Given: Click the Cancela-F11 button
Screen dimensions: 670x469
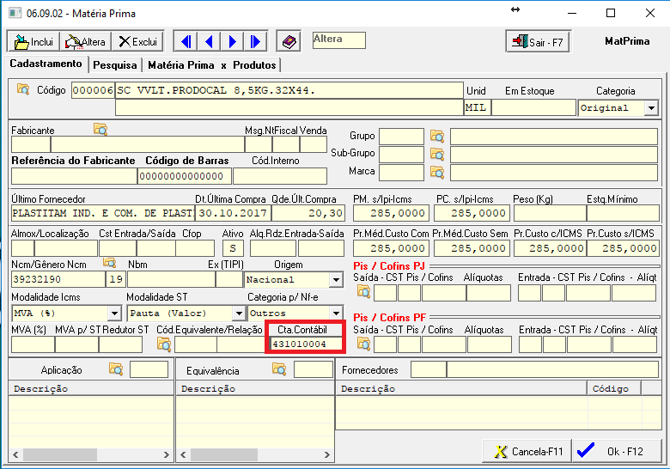Looking at the screenshot, I should [527, 451].
